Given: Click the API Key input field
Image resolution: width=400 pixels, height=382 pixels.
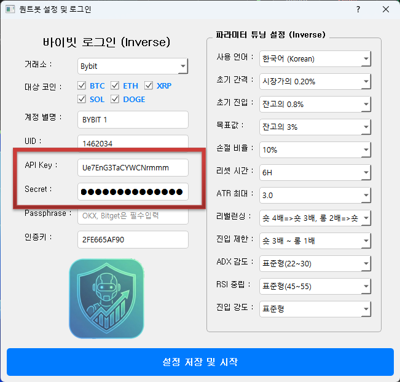Looking at the screenshot, I should coord(133,167).
